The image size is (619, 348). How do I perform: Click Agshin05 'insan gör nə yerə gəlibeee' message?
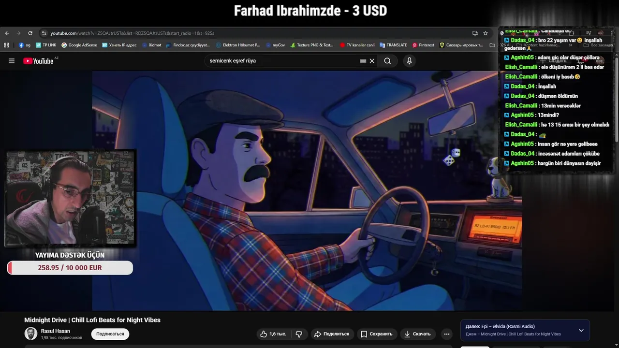[551, 144]
